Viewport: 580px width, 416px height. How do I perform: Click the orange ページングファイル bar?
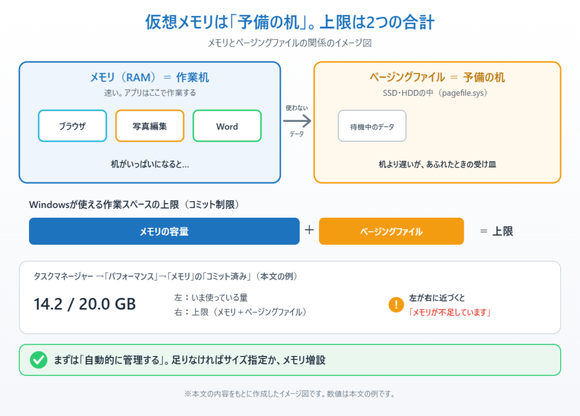click(391, 231)
